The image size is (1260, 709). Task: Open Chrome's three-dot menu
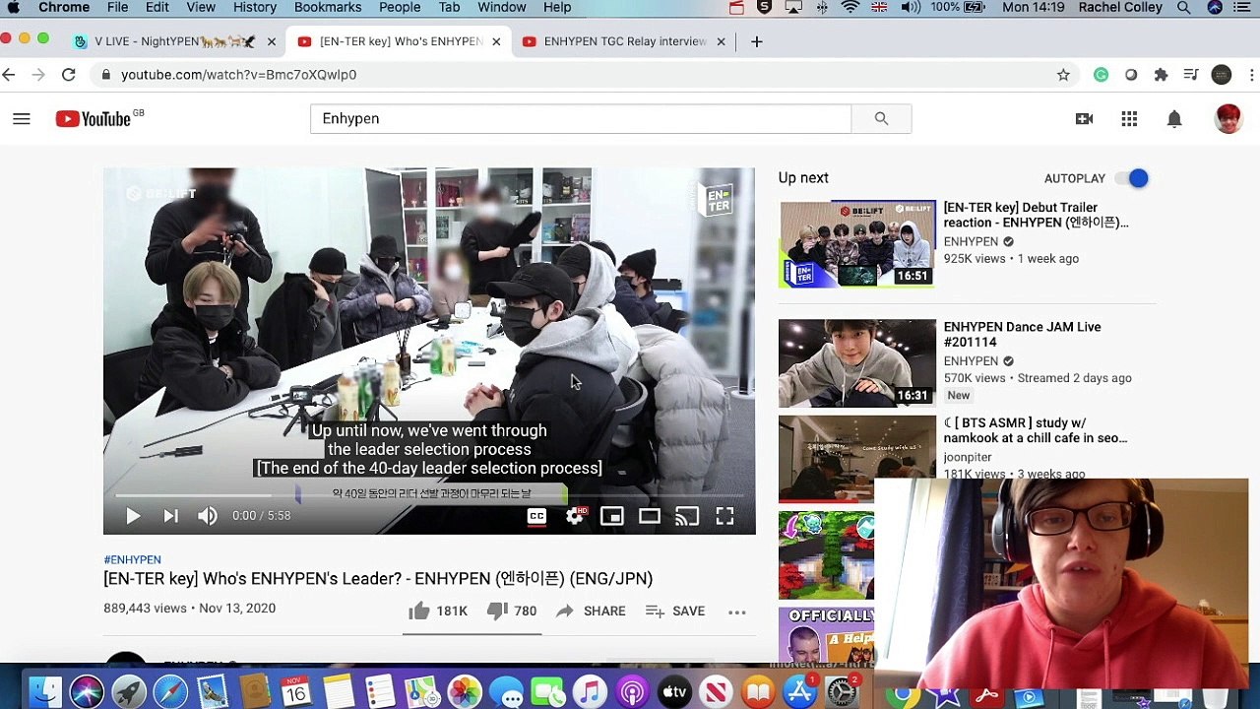tap(1252, 75)
